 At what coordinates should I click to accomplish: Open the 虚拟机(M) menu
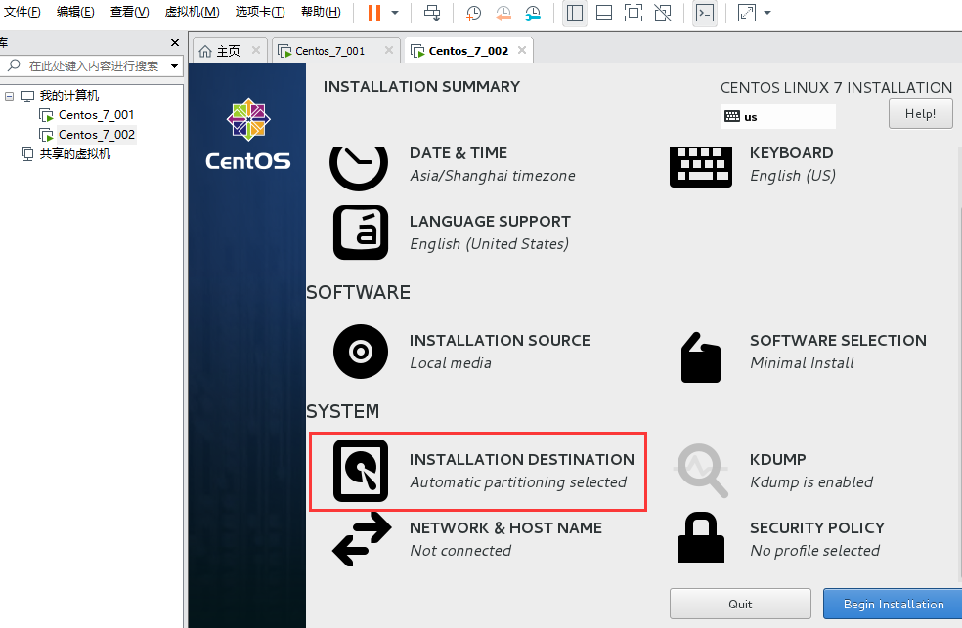pos(192,12)
